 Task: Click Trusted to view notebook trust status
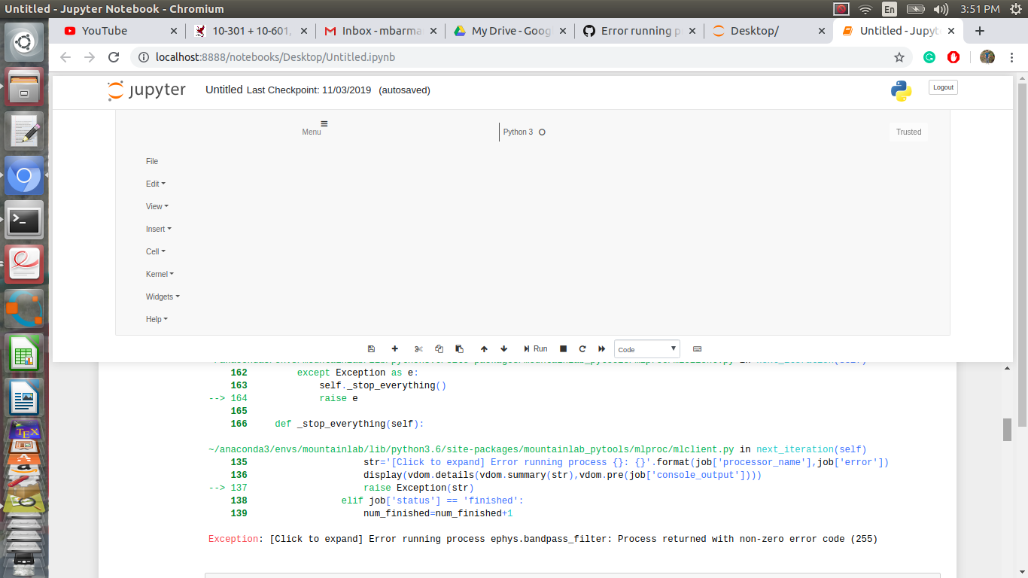coord(908,132)
